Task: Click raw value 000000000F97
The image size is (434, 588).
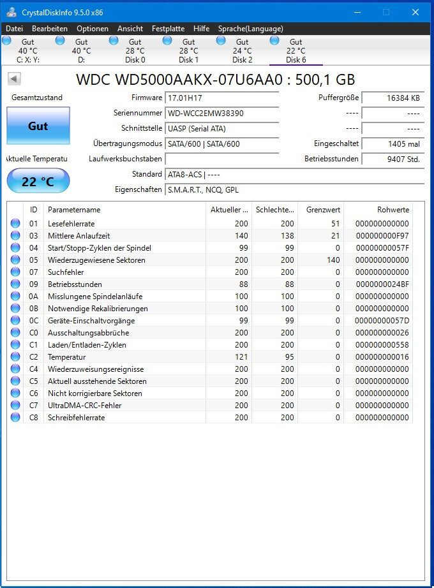Action: click(x=382, y=236)
